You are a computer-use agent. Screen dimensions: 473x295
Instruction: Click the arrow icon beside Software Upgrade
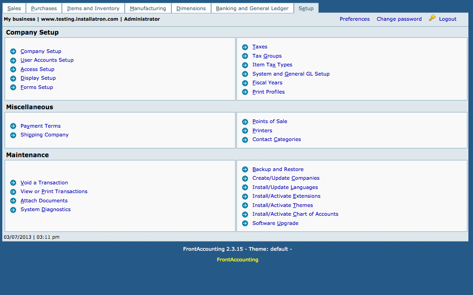pos(245,224)
